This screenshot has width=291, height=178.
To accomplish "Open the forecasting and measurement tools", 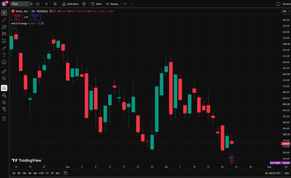I will coord(4,41).
